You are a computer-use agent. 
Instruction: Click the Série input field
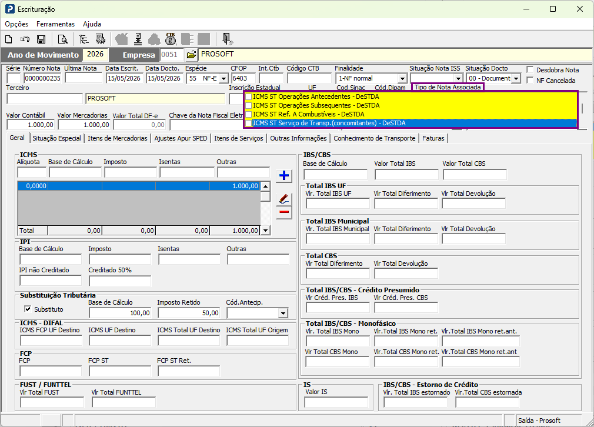tap(14, 78)
